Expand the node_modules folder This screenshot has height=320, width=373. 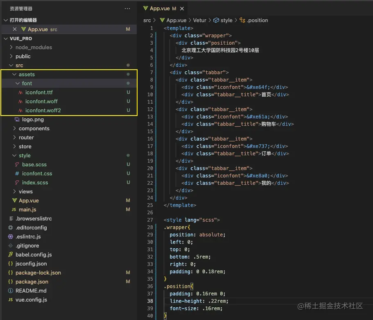[x=11, y=48]
